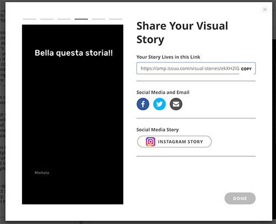Click the 'Bella questa storia!!' headline text

point(73,53)
